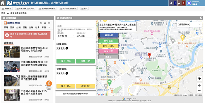
Task: Select the 全球 news category
Action: [31, 28]
